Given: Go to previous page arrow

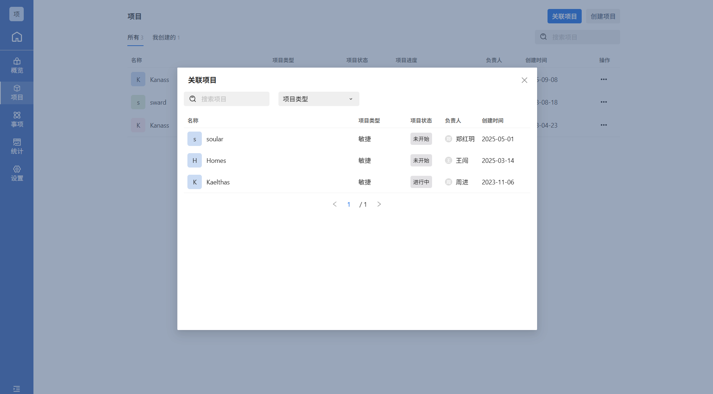Looking at the screenshot, I should point(335,204).
